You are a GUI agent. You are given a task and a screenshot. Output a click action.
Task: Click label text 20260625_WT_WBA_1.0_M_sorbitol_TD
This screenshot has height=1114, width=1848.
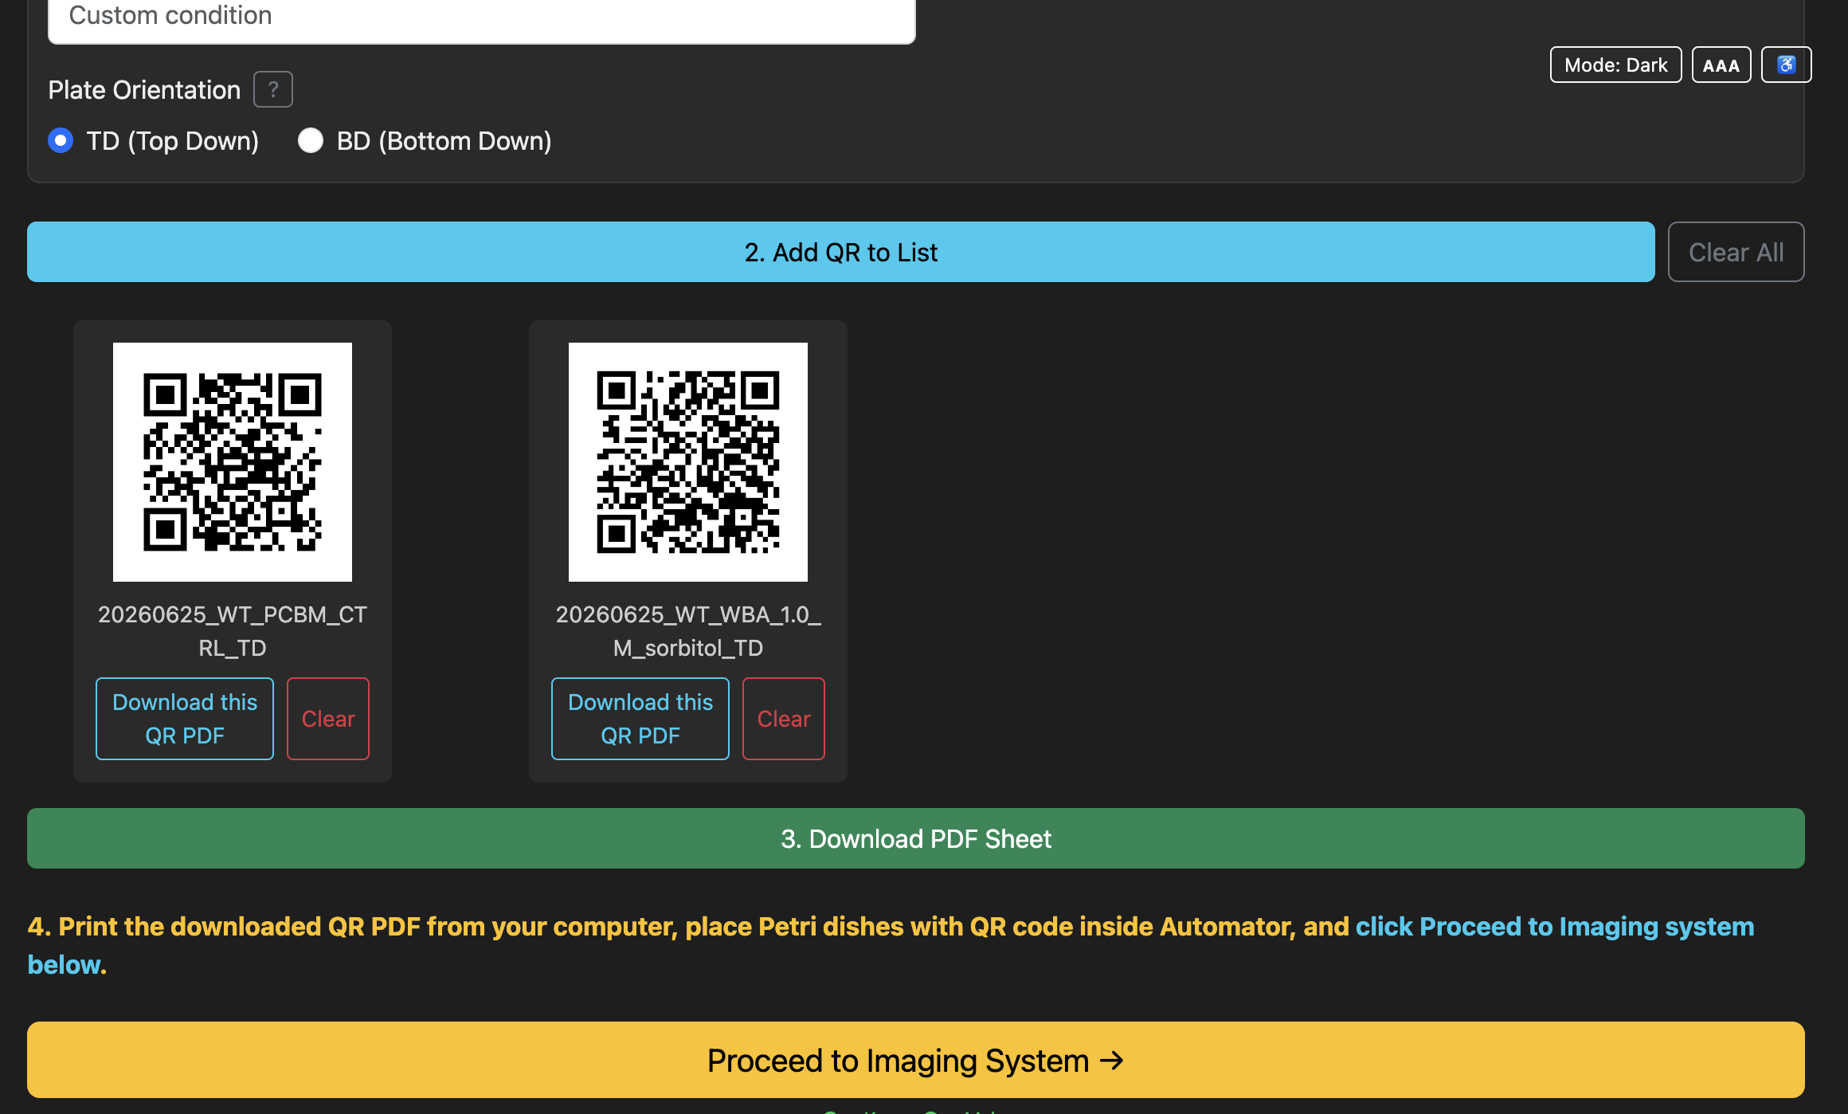pyautogui.click(x=688, y=631)
